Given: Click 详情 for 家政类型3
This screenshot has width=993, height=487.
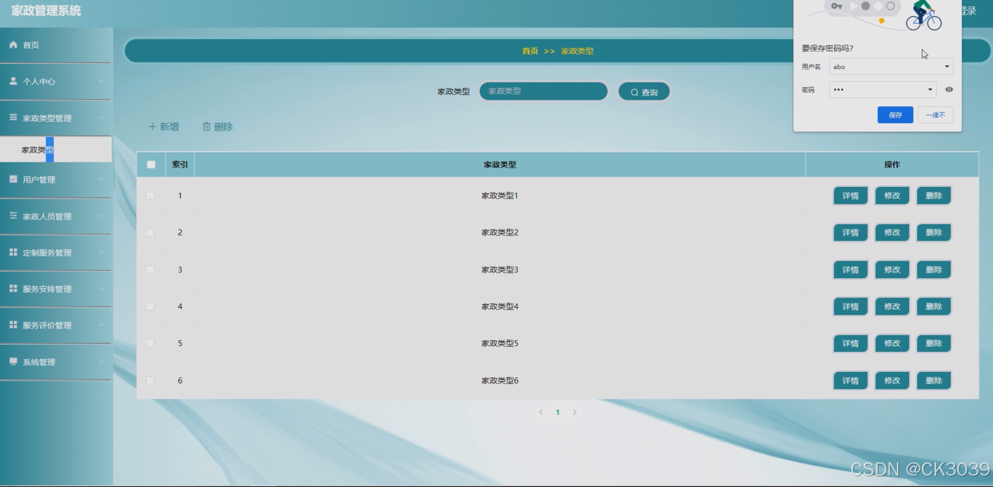Looking at the screenshot, I should [x=850, y=269].
